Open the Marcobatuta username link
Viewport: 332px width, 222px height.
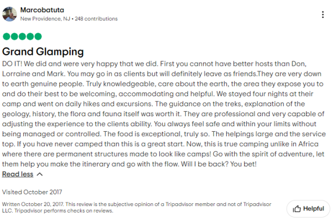pos(41,10)
